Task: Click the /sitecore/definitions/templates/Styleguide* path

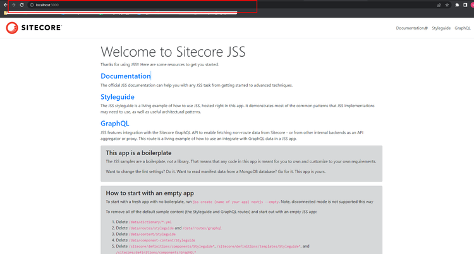Action: click(258, 246)
